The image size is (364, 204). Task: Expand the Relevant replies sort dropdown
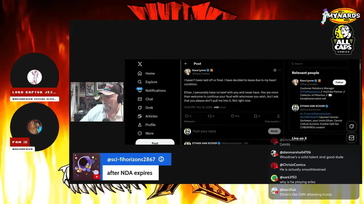[190, 122]
